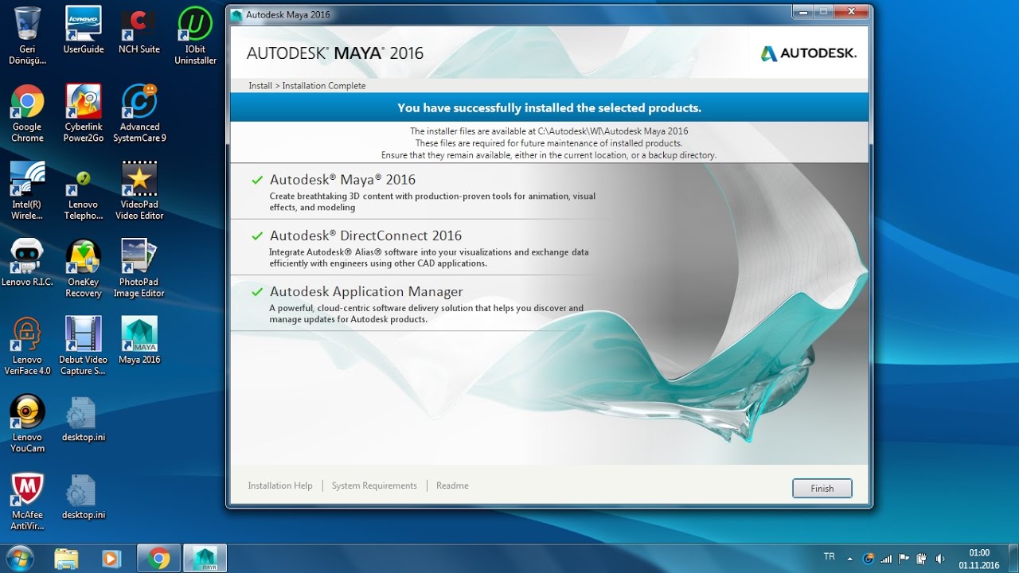Click the network signal tray icon

coord(886,559)
